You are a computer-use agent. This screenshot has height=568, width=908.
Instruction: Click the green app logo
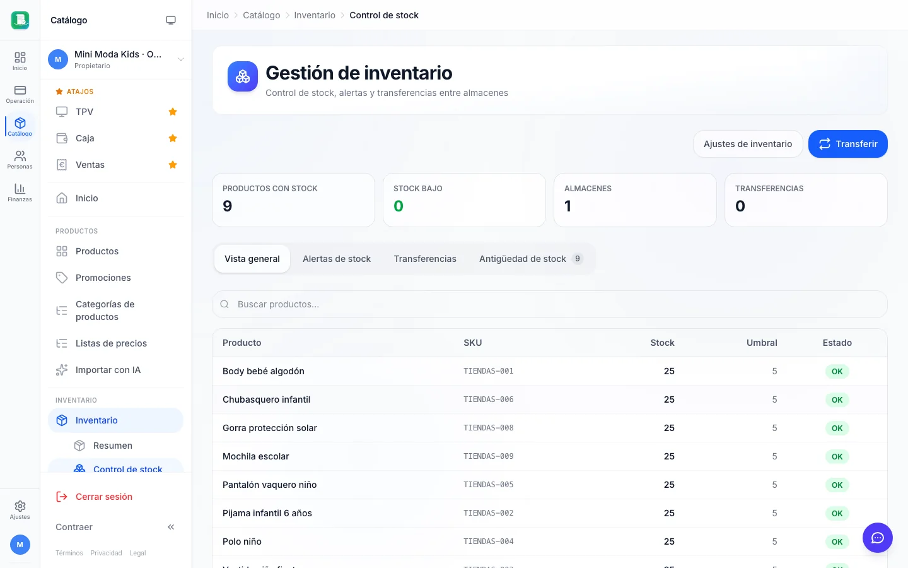20,20
